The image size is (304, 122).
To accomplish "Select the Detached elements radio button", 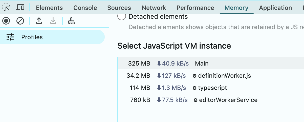I will tap(122, 17).
